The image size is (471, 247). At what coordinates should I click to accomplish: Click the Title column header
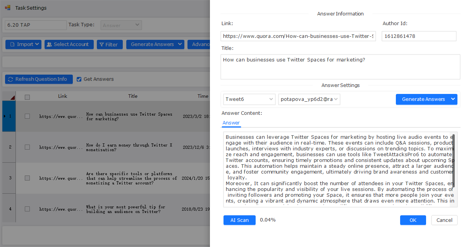point(133,96)
